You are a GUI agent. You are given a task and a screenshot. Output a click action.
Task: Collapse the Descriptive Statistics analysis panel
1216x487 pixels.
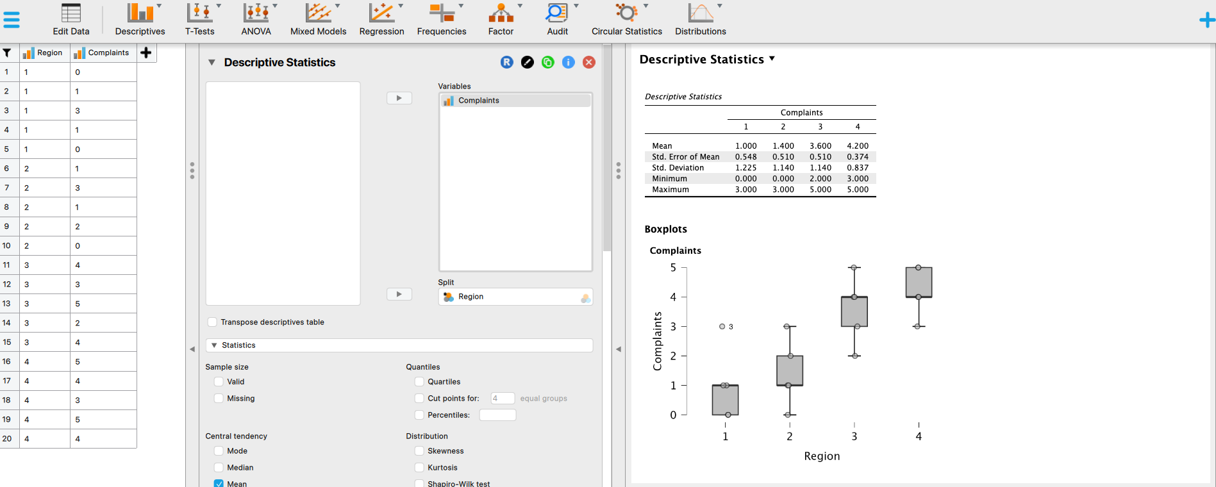(212, 62)
